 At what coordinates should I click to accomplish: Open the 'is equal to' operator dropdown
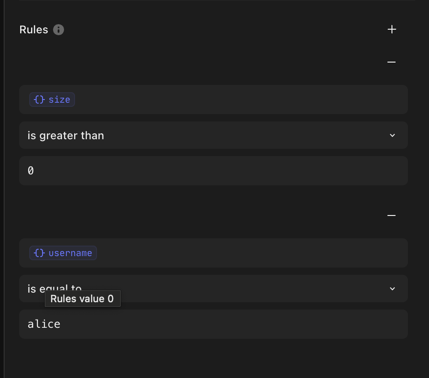tap(214, 289)
